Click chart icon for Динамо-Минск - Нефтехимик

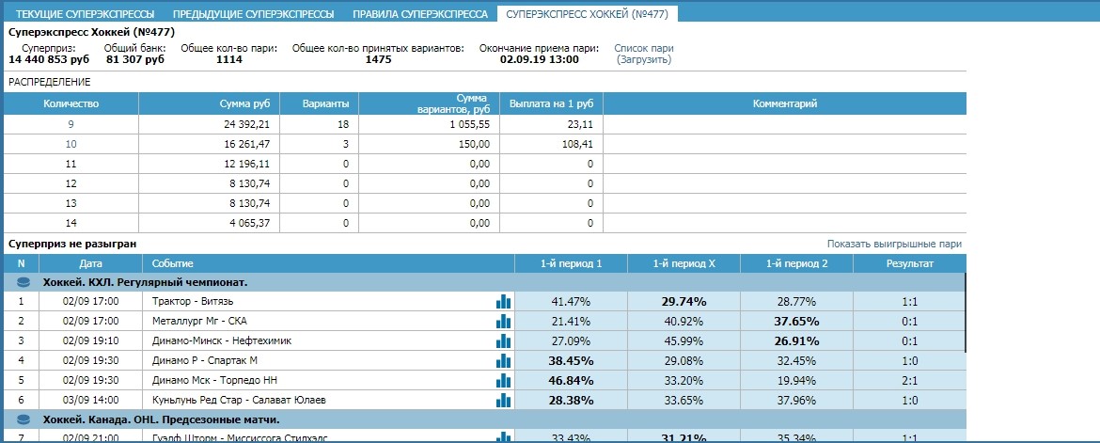point(504,340)
